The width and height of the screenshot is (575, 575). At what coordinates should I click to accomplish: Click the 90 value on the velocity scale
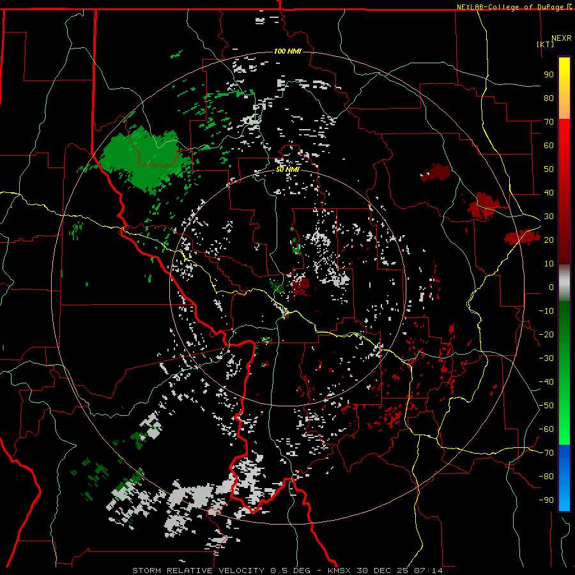click(x=549, y=75)
